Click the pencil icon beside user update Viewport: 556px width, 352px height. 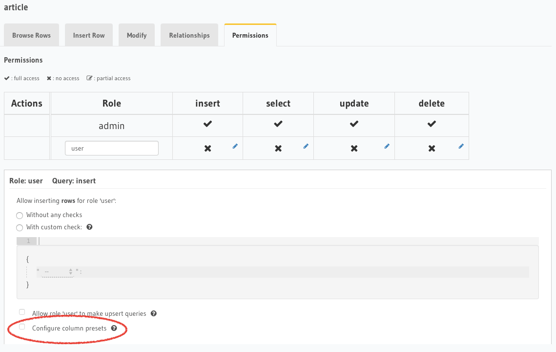pos(387,146)
